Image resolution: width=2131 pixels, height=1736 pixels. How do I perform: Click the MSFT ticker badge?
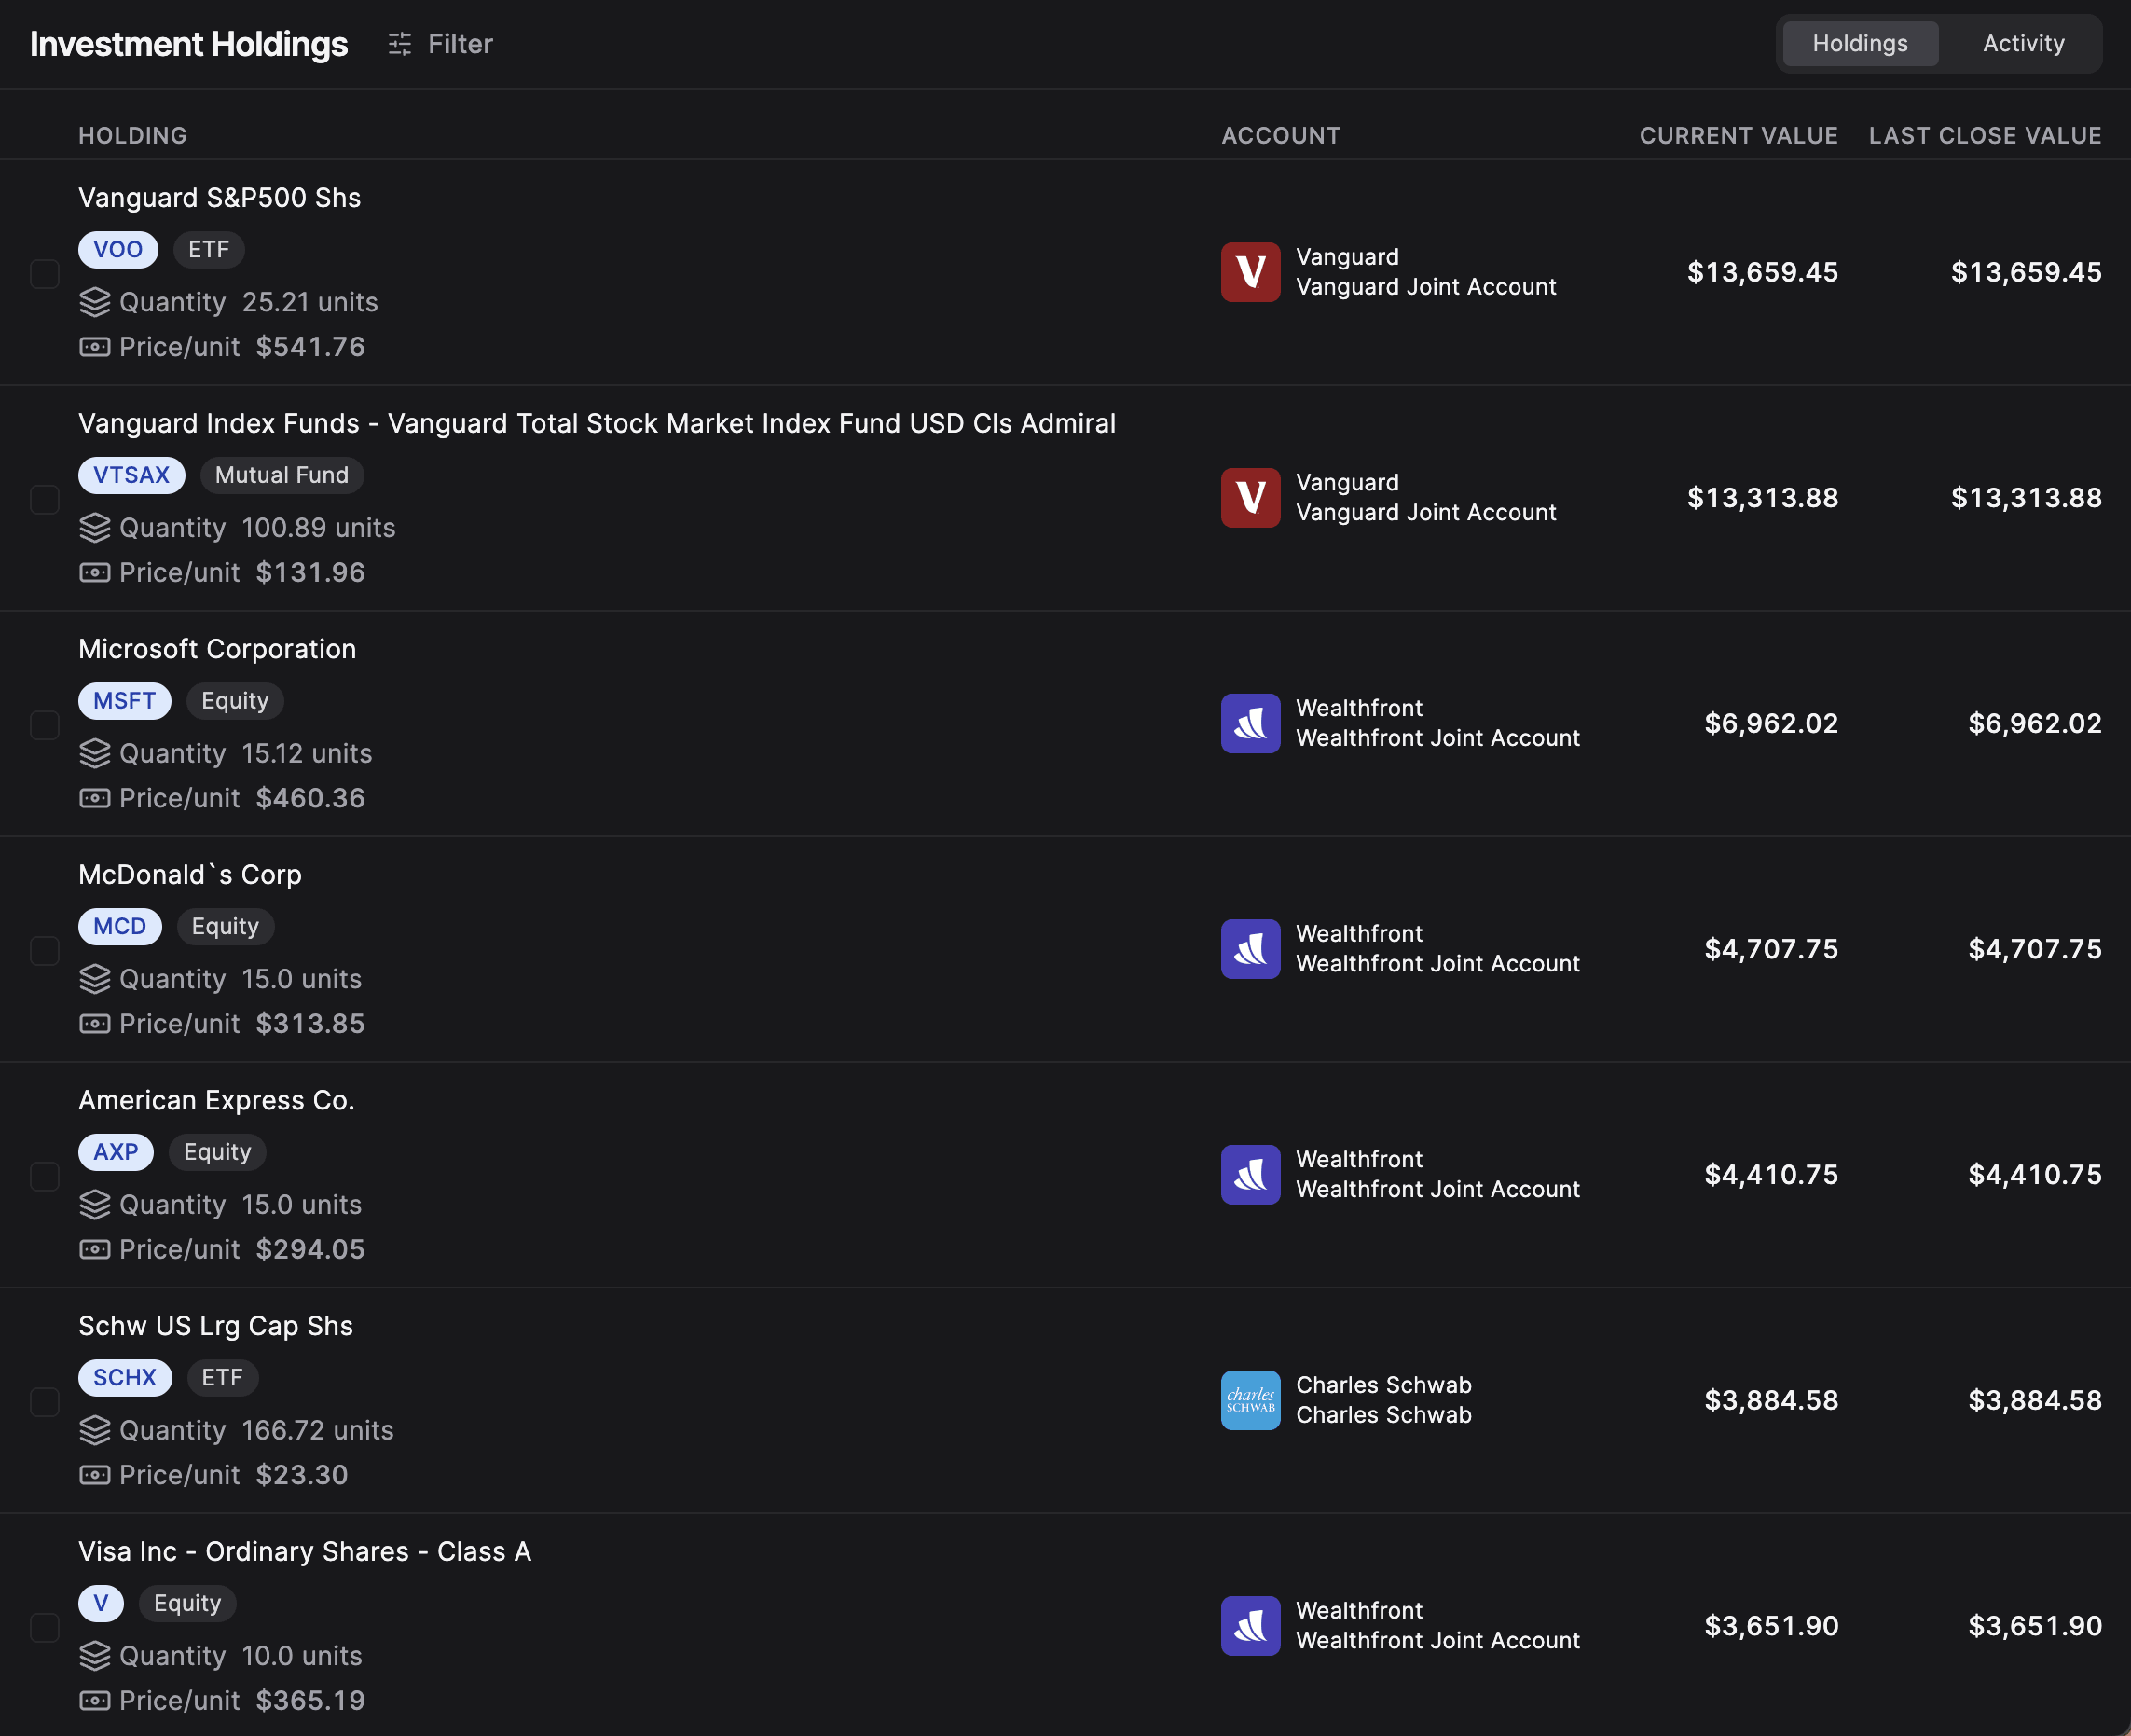point(125,701)
